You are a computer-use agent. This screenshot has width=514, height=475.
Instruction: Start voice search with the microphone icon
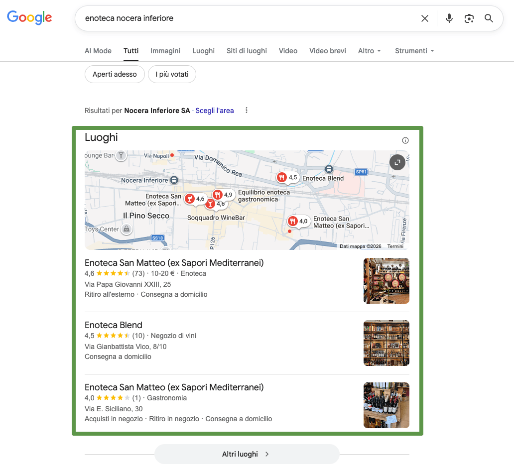coord(449,18)
